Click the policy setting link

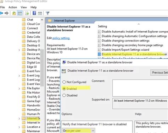coord(61,38)
